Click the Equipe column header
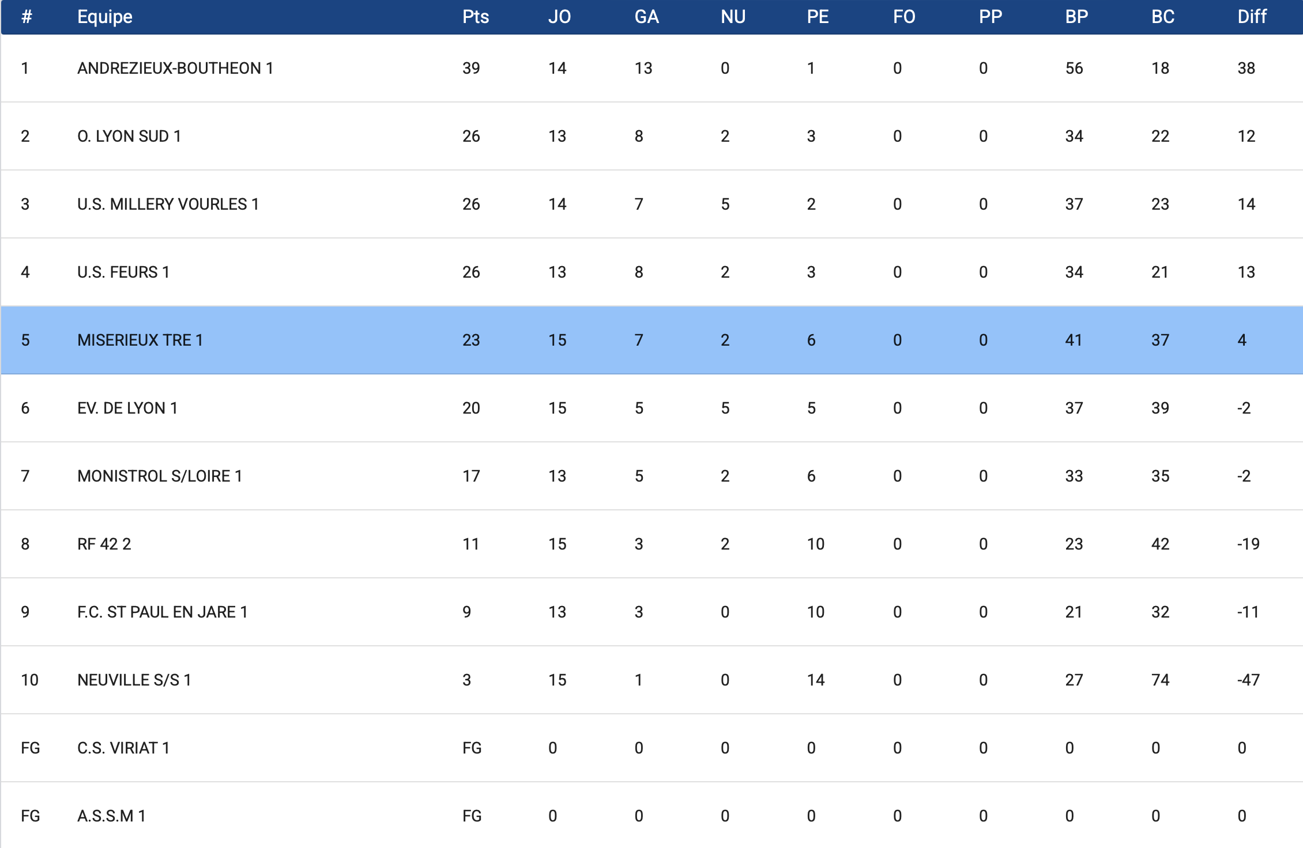This screenshot has height=848, width=1303. [105, 17]
